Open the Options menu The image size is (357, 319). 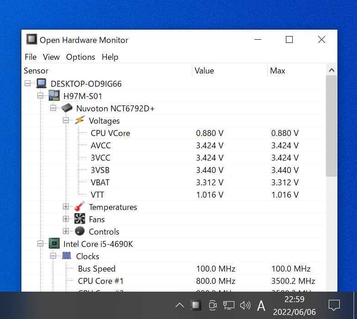(80, 57)
